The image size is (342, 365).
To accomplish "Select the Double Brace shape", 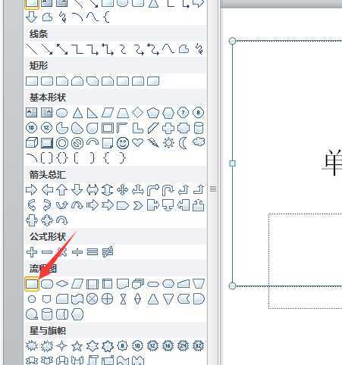I will pyautogui.click(x=62, y=158).
